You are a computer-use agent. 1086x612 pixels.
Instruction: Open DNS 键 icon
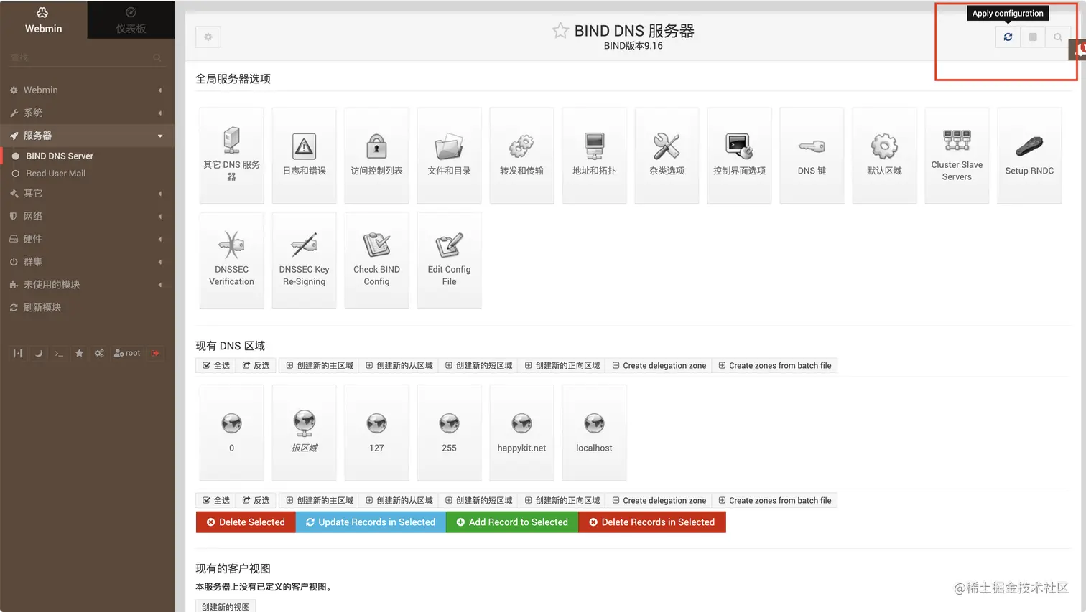(812, 155)
